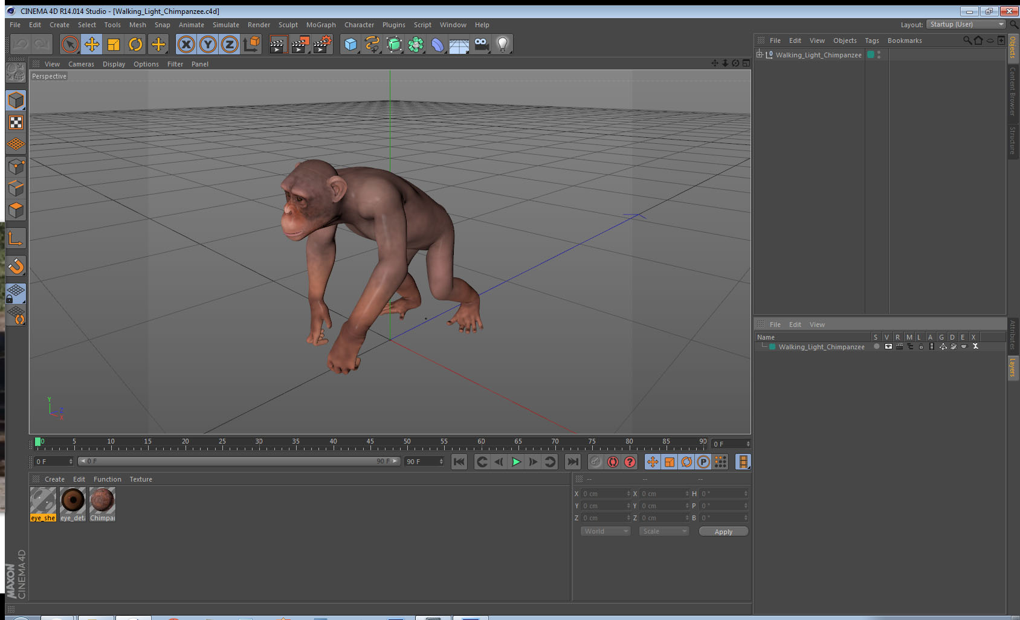Click the Walking_Light_Chimpanzee layer color swatch

[x=772, y=347]
